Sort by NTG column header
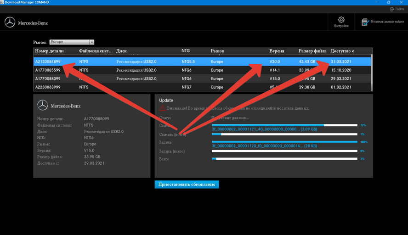The height and width of the screenshot is (235, 408). (186, 50)
